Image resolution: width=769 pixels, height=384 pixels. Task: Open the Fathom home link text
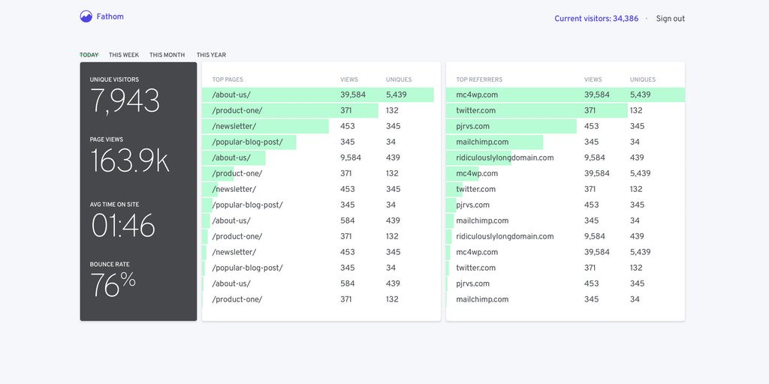pos(110,16)
